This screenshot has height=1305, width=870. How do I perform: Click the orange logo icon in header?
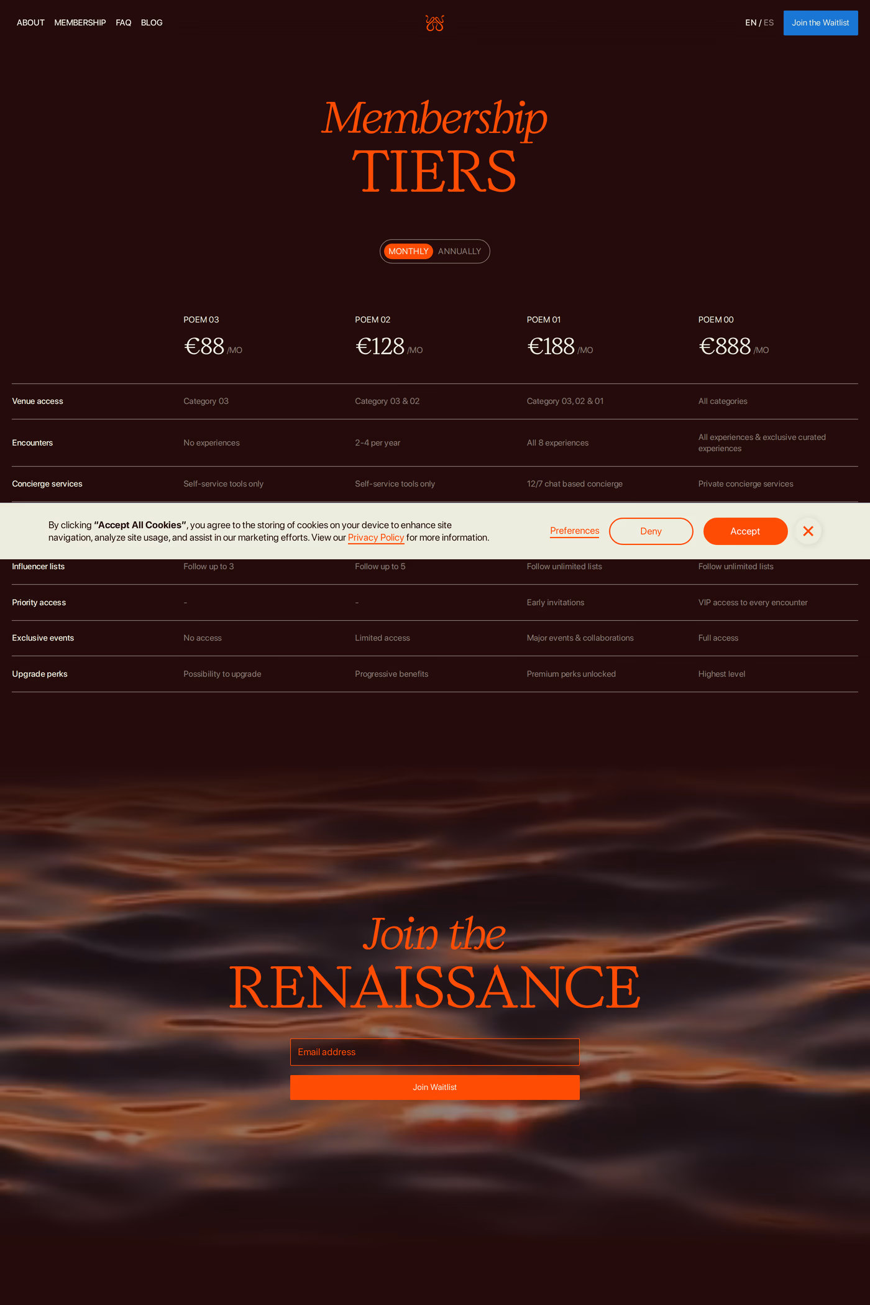[434, 23]
